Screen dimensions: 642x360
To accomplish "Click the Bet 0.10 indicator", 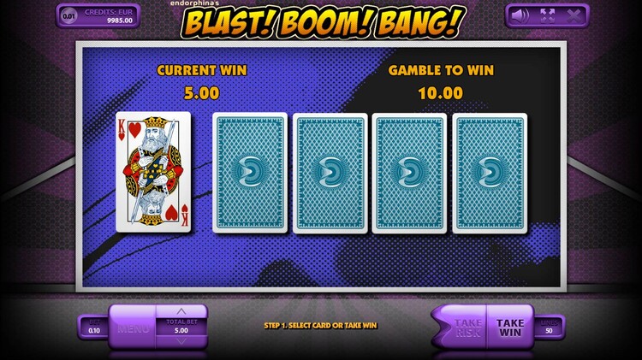I will click(94, 327).
